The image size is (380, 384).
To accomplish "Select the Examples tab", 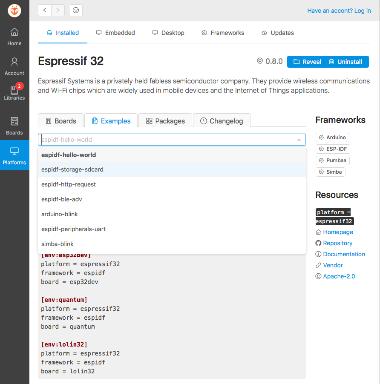I will click(111, 121).
